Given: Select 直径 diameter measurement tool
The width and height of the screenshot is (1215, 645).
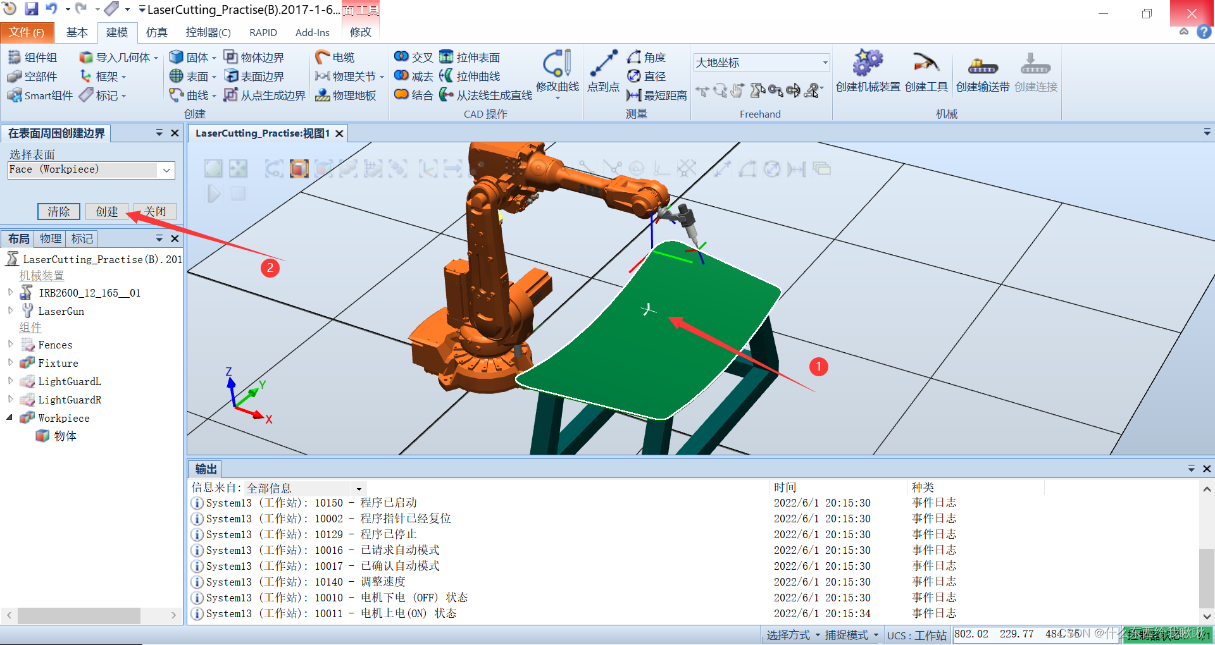Looking at the screenshot, I should tap(646, 77).
